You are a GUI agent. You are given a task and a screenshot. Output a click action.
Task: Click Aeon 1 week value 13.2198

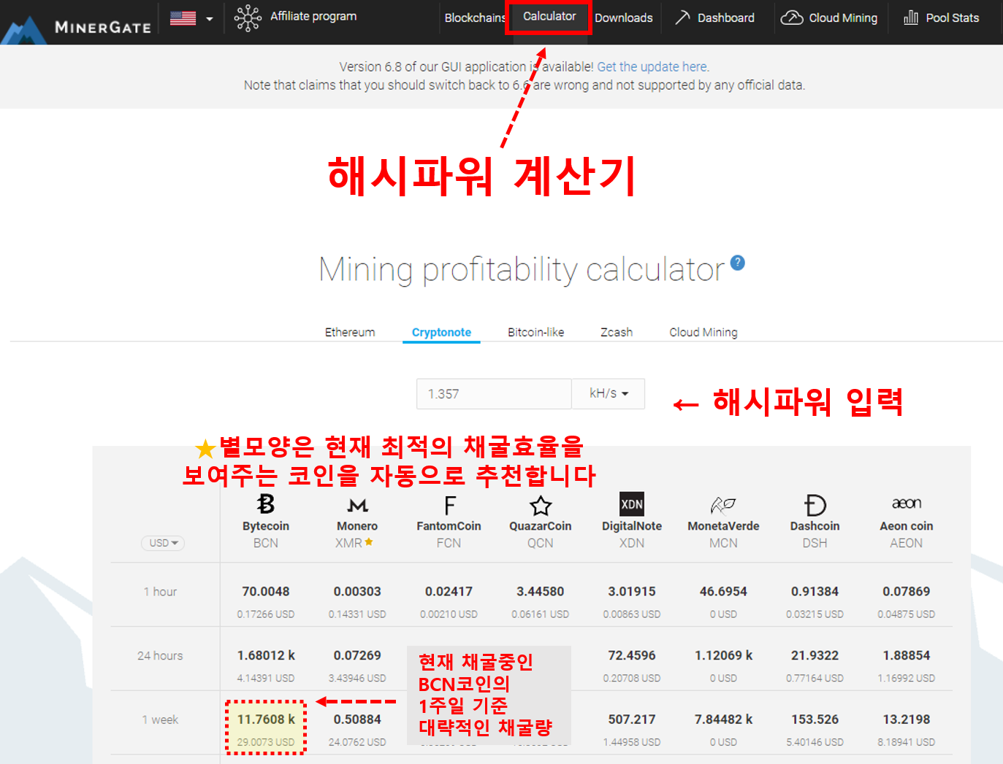[x=907, y=719]
